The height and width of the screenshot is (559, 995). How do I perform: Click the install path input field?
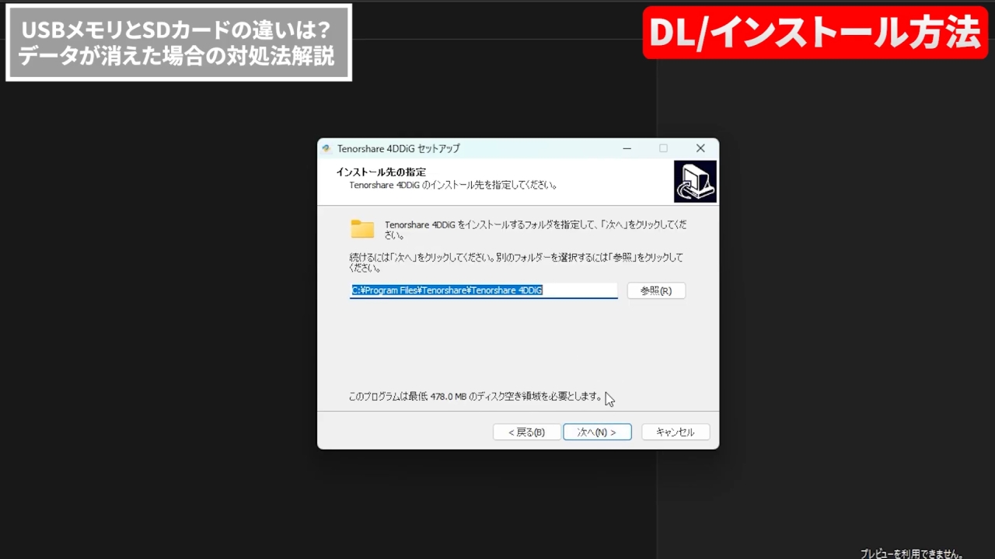(484, 290)
